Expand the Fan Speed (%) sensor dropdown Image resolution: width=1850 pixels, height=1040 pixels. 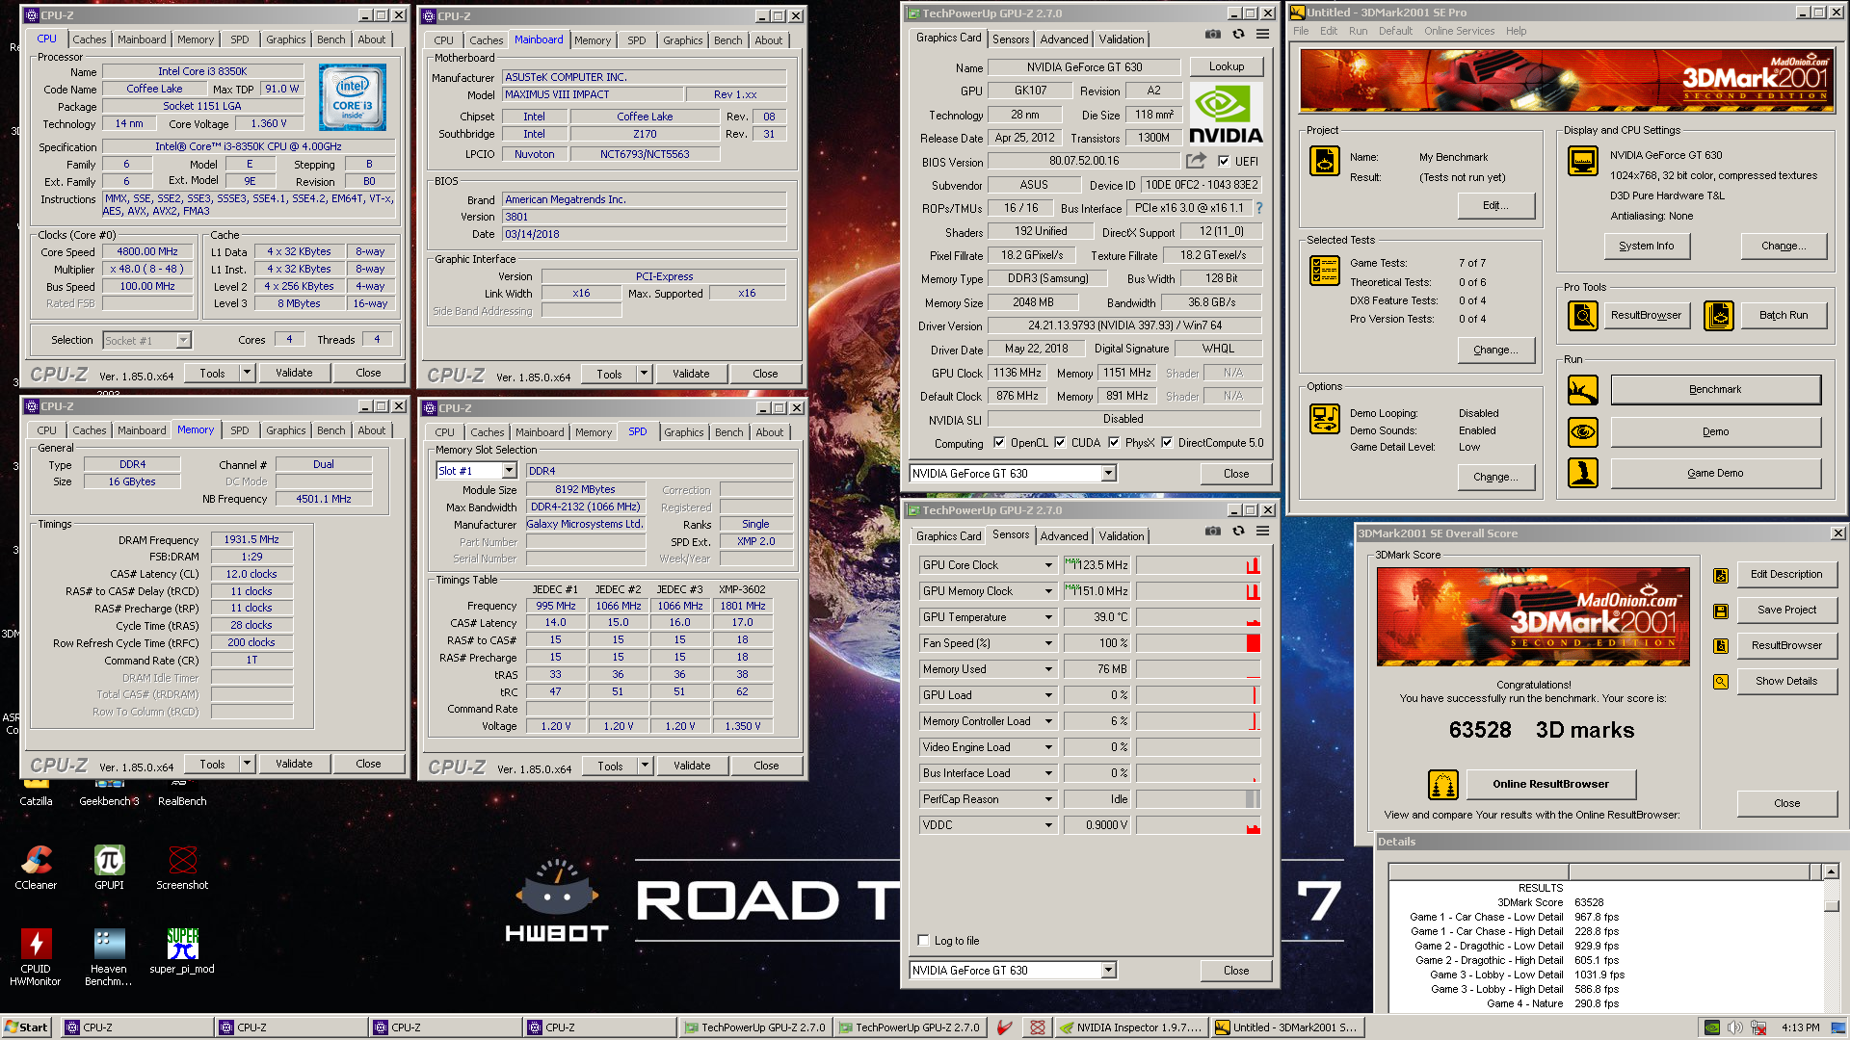click(1049, 643)
